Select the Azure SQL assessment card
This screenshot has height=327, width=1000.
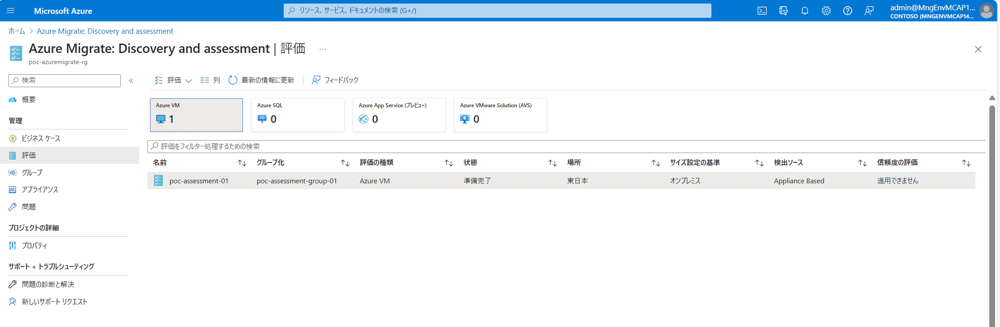pyautogui.click(x=298, y=115)
